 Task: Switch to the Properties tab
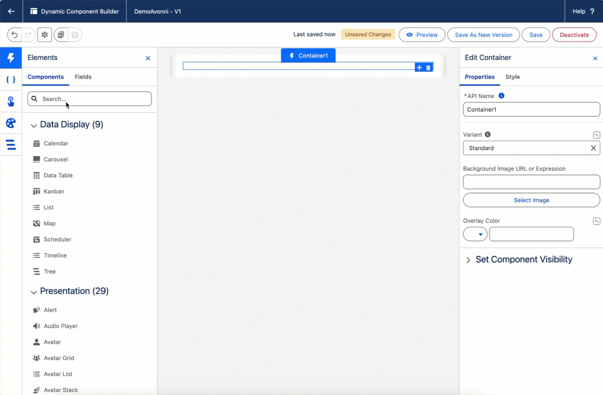(x=480, y=77)
